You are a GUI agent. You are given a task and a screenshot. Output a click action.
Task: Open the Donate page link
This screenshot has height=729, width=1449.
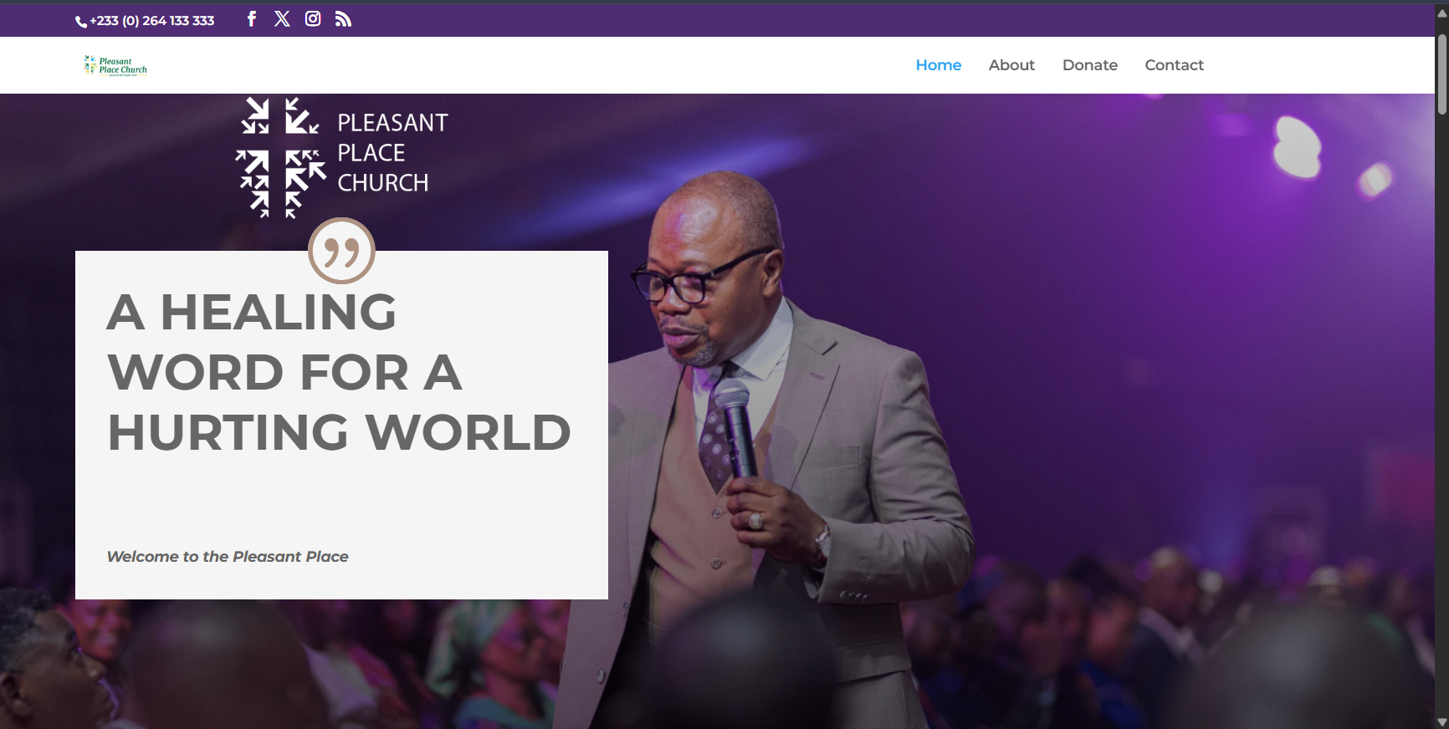pyautogui.click(x=1090, y=65)
